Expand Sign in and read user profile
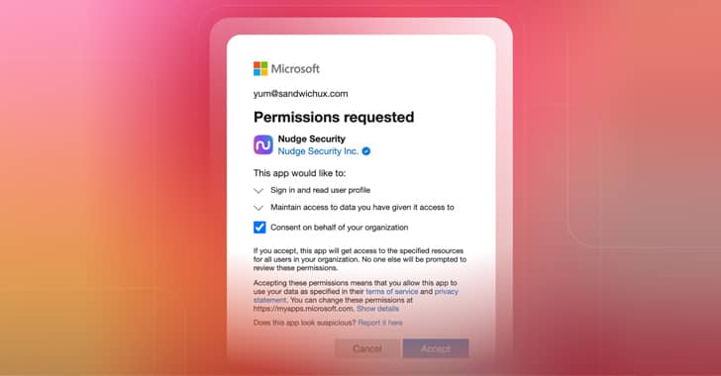 click(258, 190)
